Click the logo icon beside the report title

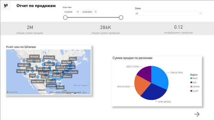pos(6,6)
